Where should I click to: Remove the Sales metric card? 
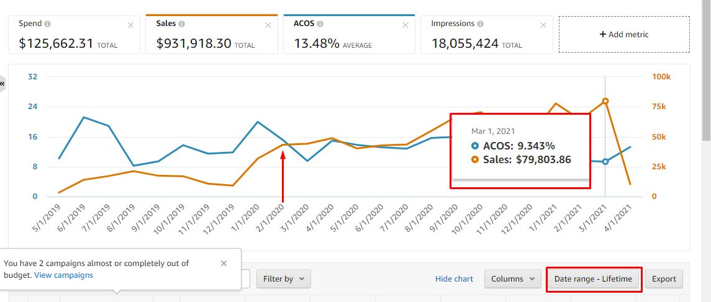[268, 25]
